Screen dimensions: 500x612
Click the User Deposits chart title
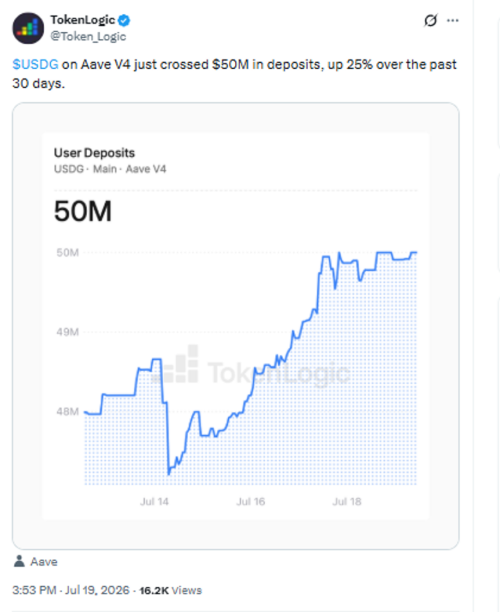point(94,152)
